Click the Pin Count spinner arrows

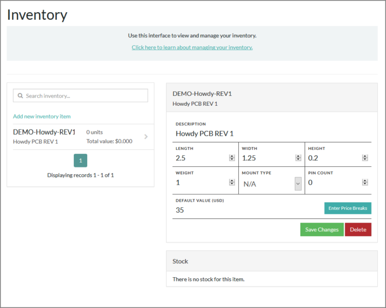pyautogui.click(x=364, y=182)
